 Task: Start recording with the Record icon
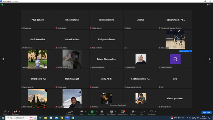(102, 112)
